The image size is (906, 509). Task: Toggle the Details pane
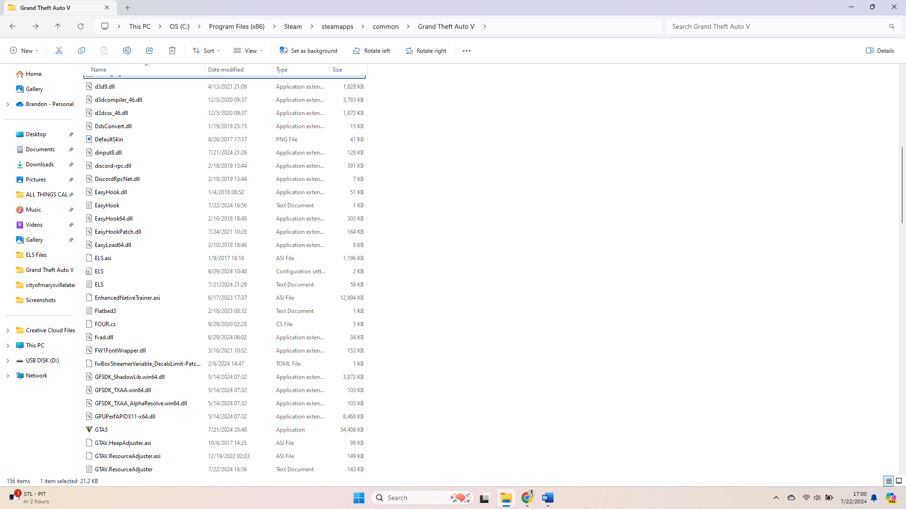pyautogui.click(x=880, y=51)
